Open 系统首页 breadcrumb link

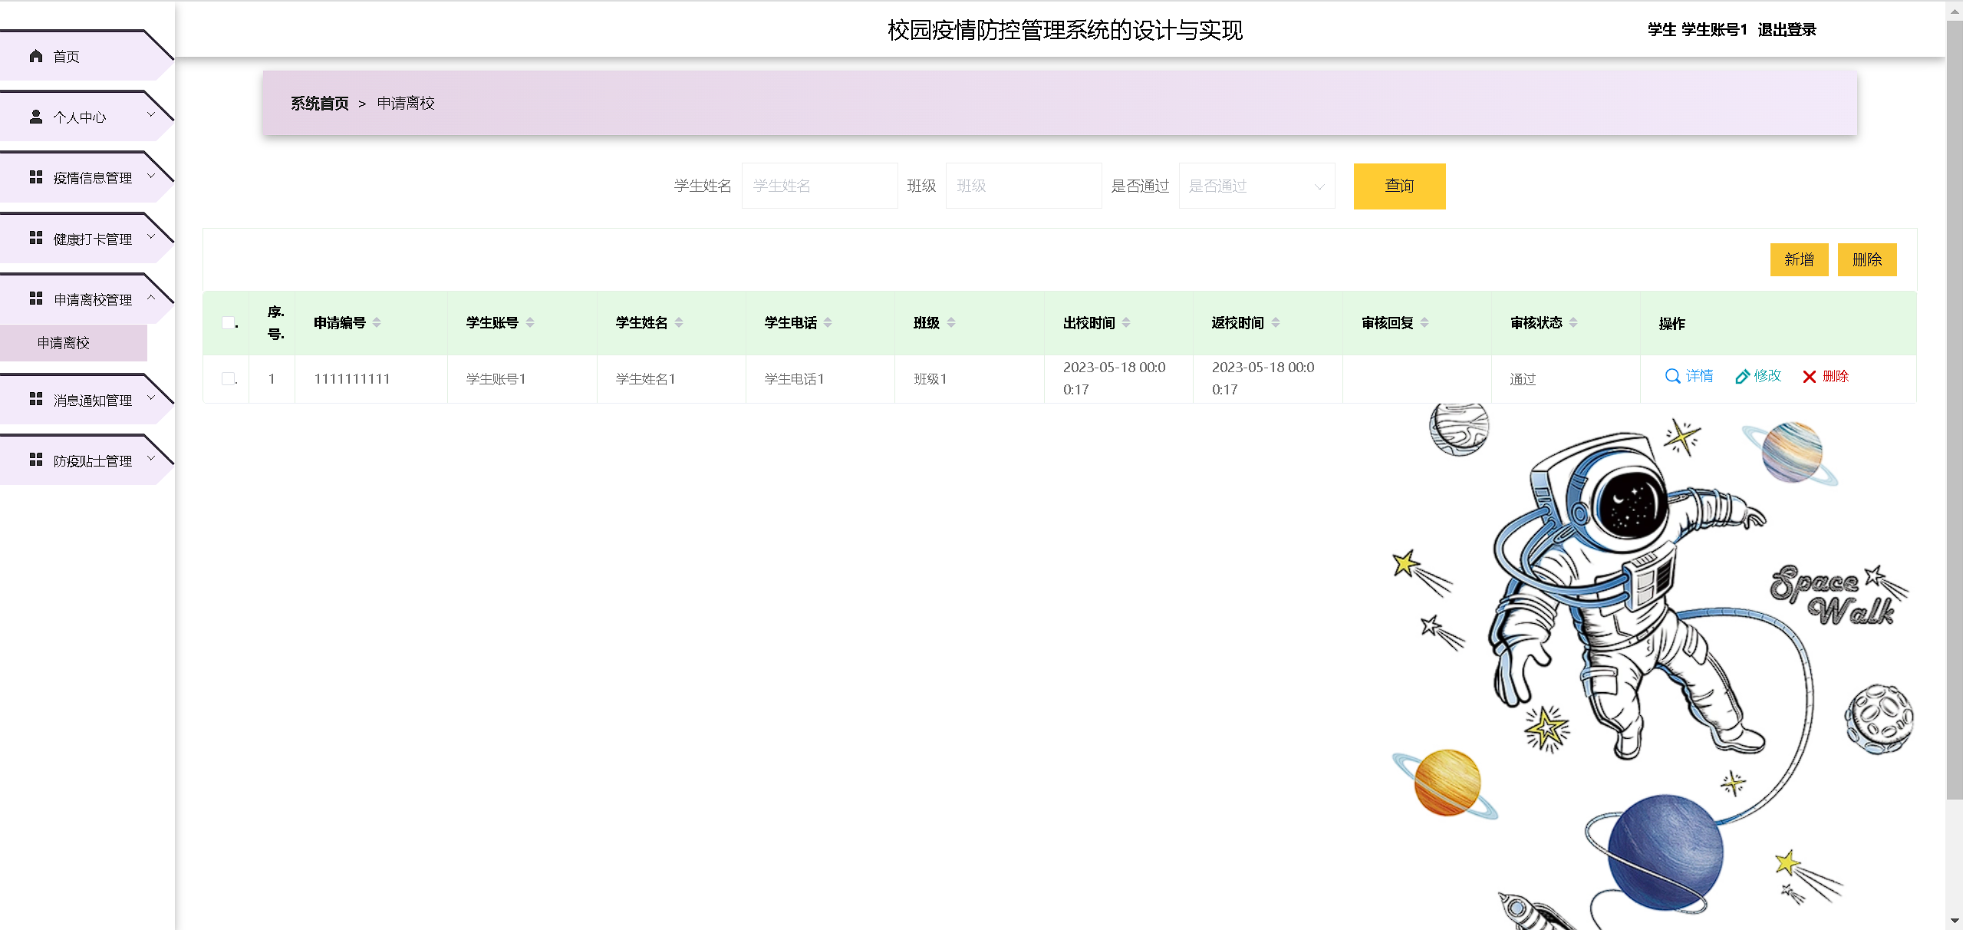pos(319,103)
